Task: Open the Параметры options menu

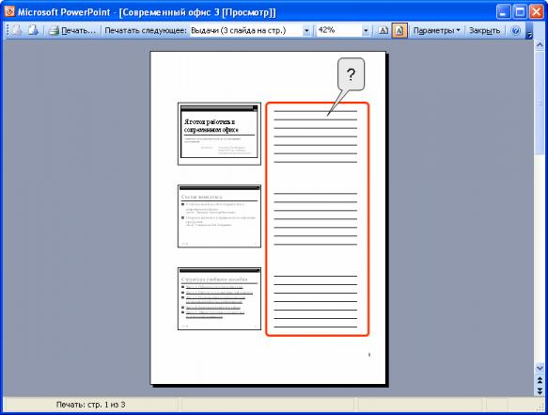Action: (x=436, y=31)
